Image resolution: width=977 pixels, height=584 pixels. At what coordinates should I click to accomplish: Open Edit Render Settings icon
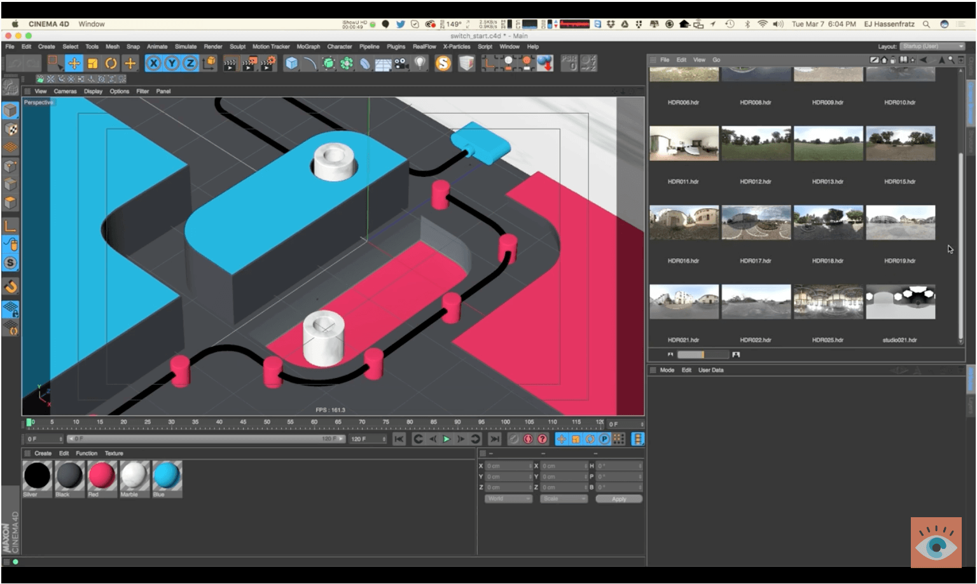tap(268, 63)
